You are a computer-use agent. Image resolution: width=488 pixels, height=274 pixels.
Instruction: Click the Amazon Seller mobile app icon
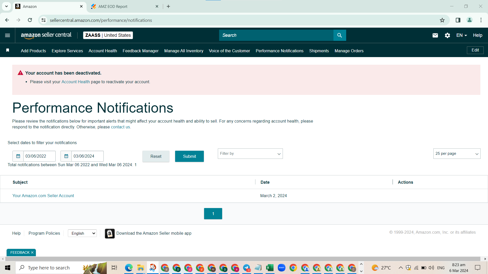tap(110, 233)
